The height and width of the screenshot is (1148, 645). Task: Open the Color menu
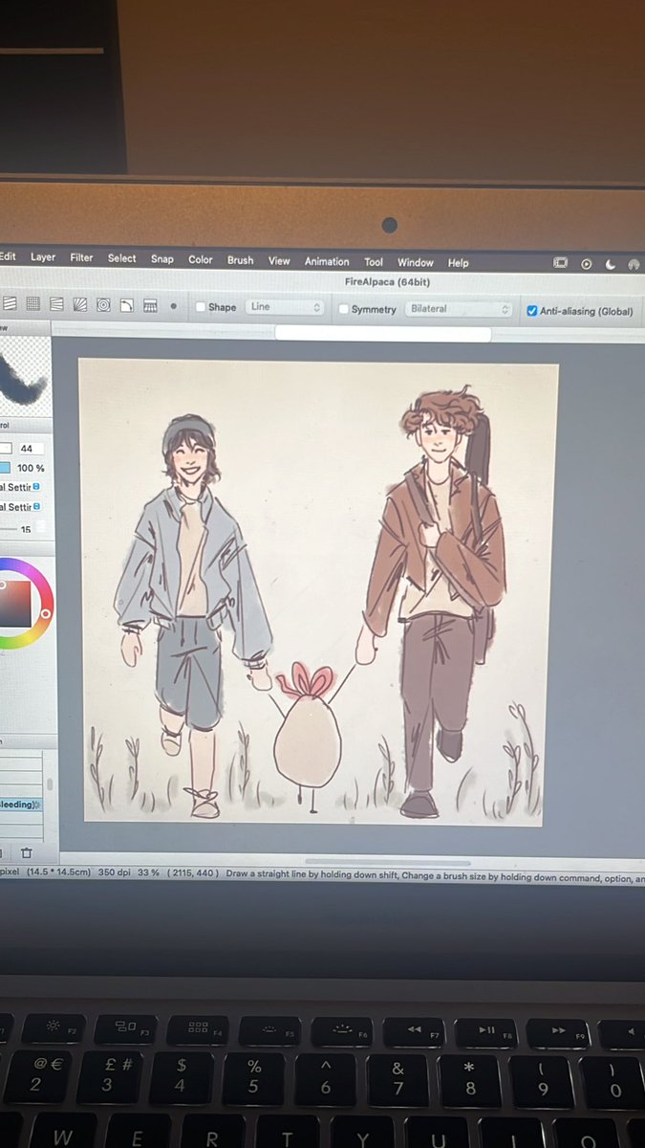point(201,259)
